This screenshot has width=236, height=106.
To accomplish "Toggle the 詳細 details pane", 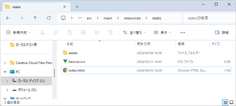I will [222, 32].
